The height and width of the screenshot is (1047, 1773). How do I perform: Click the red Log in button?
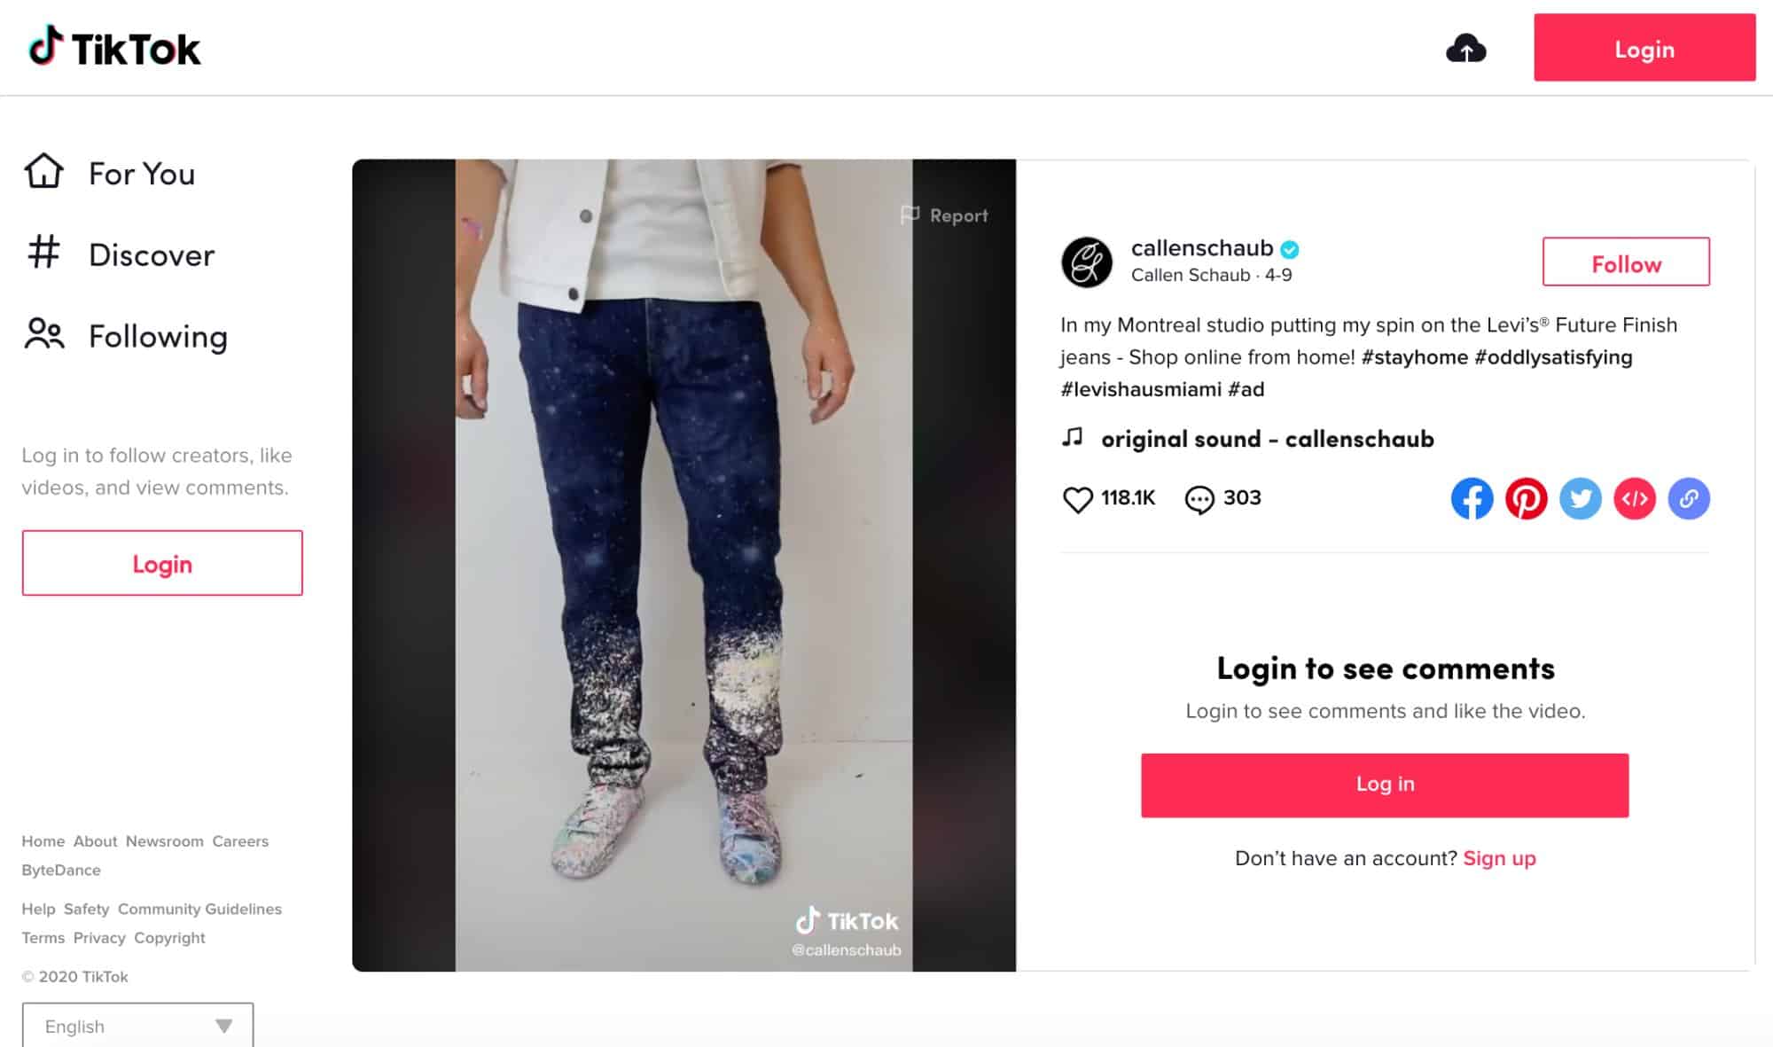click(1384, 783)
